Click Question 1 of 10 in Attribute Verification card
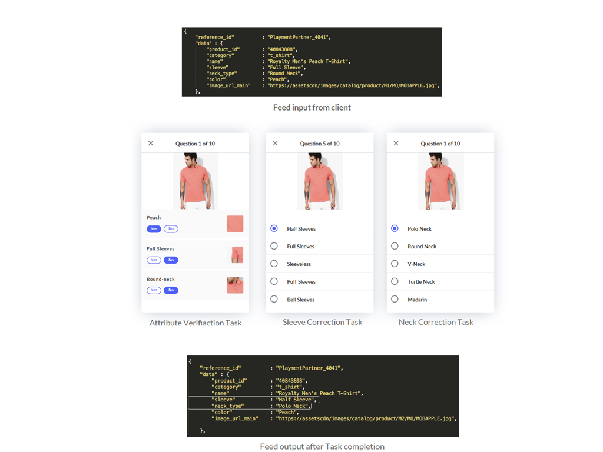Image resolution: width=603 pixels, height=452 pixels. pos(196,144)
